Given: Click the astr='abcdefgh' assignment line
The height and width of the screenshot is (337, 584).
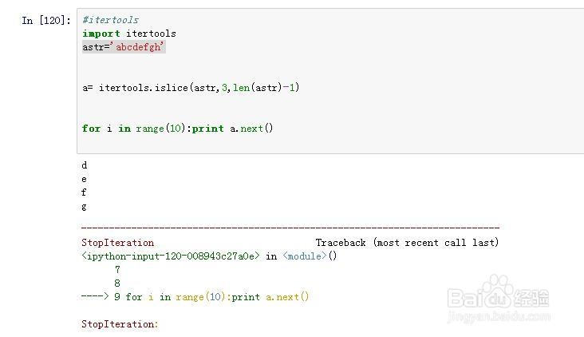Looking at the screenshot, I should click(x=124, y=47).
